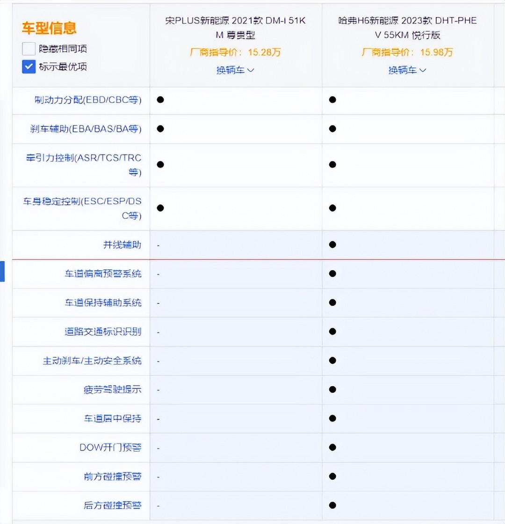Screen dimensions: 505x524
Task: Click the 疲劳驾驶提示 row label
Action: tap(113, 389)
